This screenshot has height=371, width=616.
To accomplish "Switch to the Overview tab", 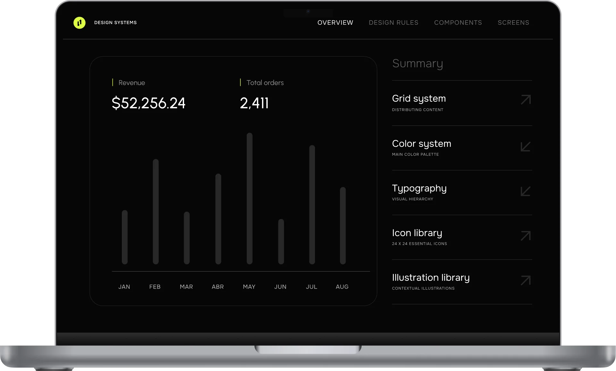I will click(335, 23).
